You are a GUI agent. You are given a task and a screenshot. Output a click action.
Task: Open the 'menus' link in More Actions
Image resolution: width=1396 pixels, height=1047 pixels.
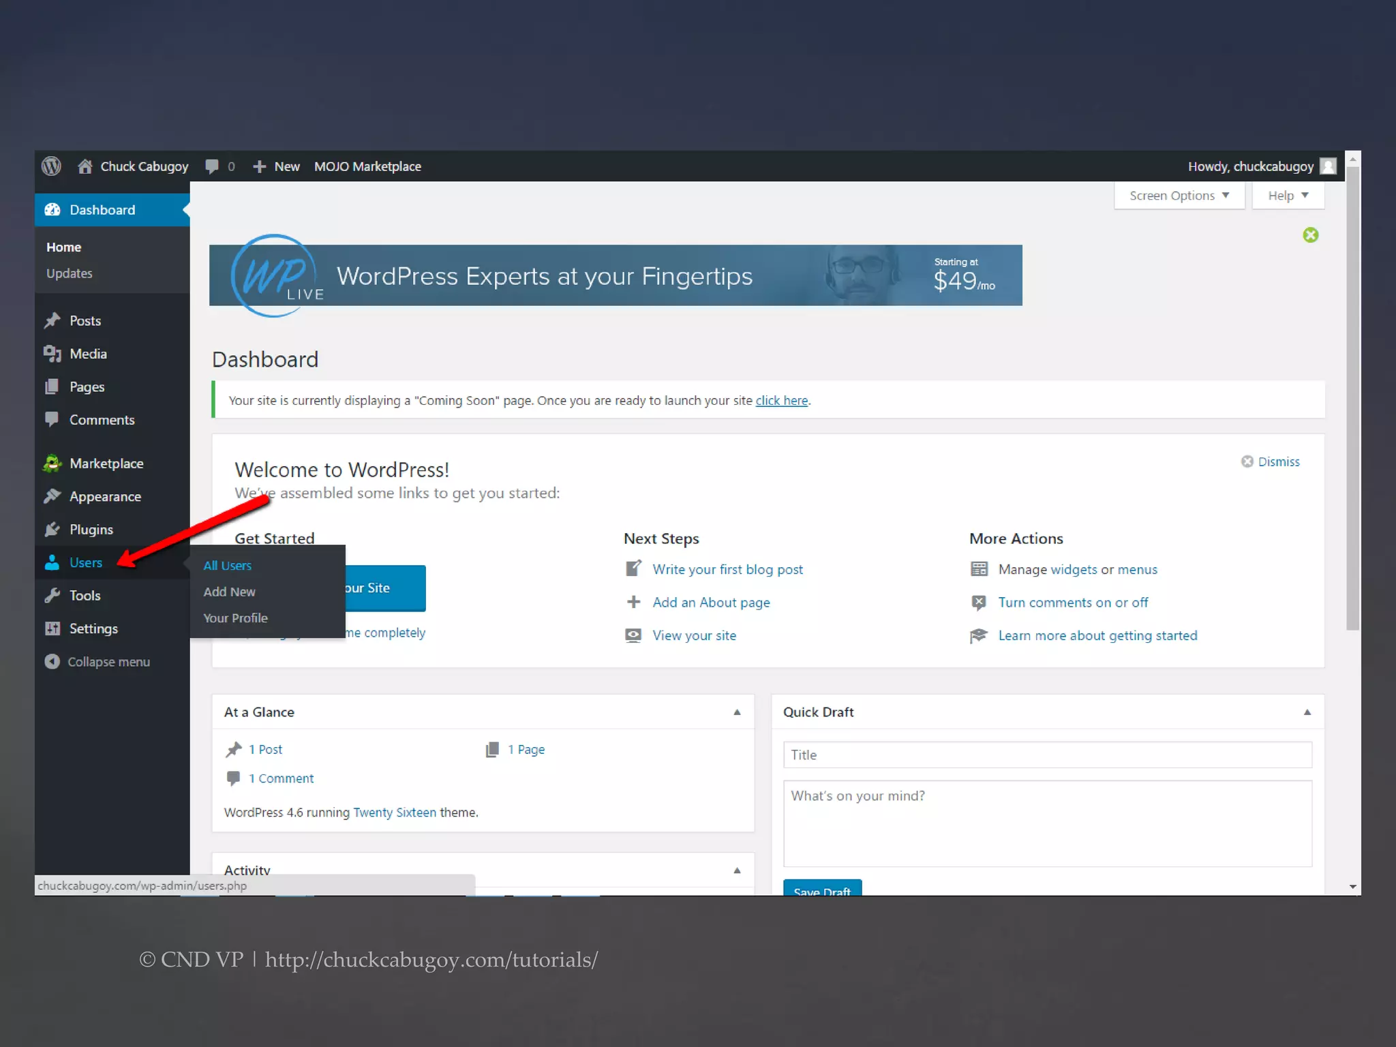click(x=1137, y=569)
